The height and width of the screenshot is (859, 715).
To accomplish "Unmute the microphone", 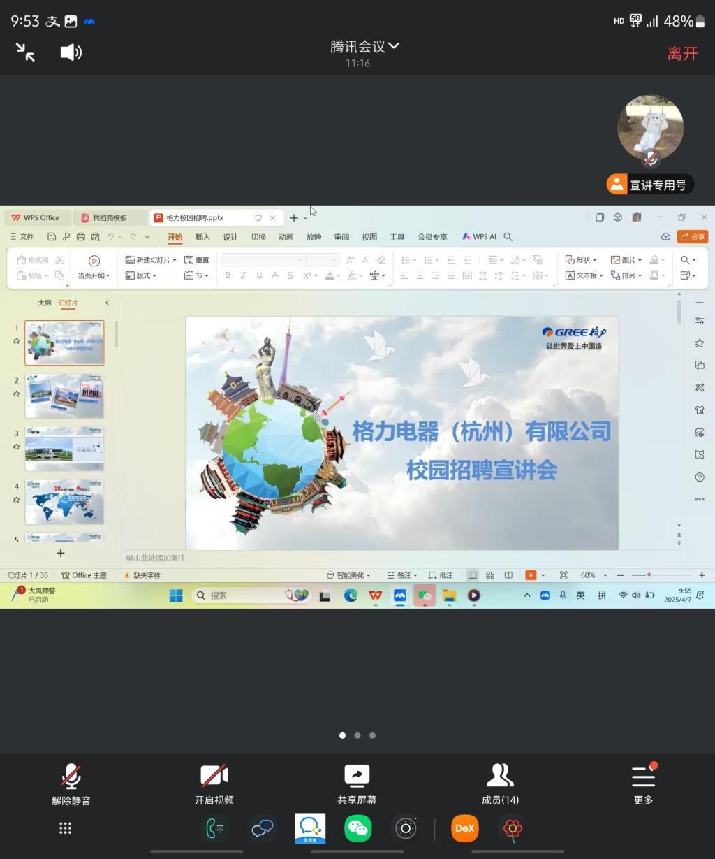I will coord(71,784).
